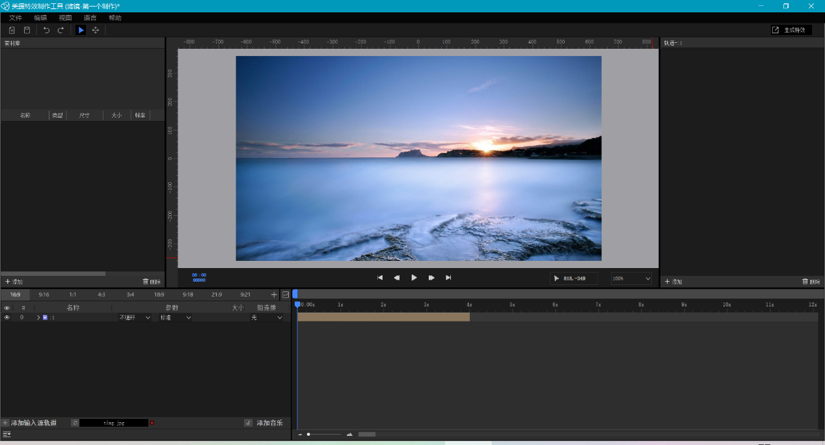Screen dimensions: 825x445
Task: Click the 818,-349 cursor coordinate readout
Action: click(575, 278)
